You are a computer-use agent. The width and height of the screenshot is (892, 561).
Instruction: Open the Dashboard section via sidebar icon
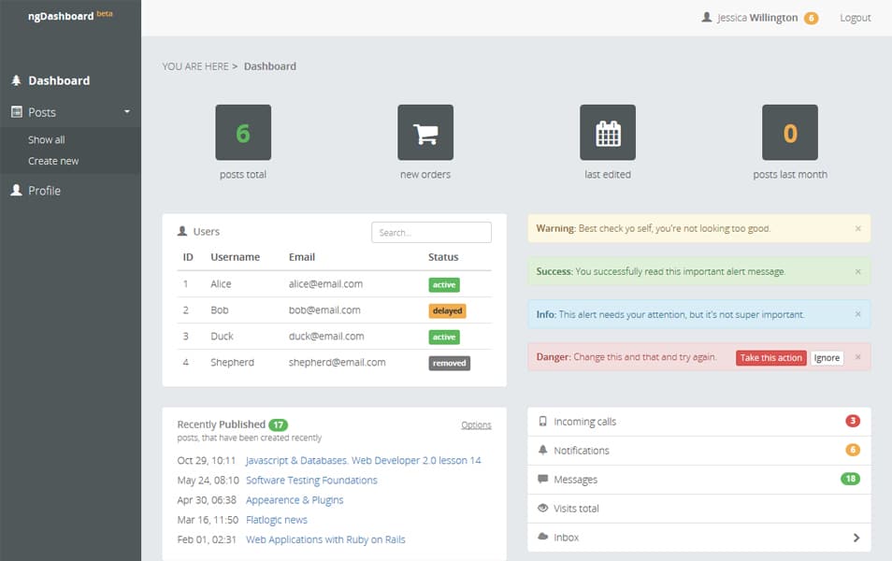(17, 80)
